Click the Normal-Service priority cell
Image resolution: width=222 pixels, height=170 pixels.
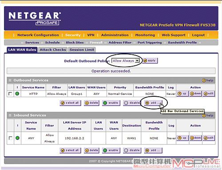point(120,94)
